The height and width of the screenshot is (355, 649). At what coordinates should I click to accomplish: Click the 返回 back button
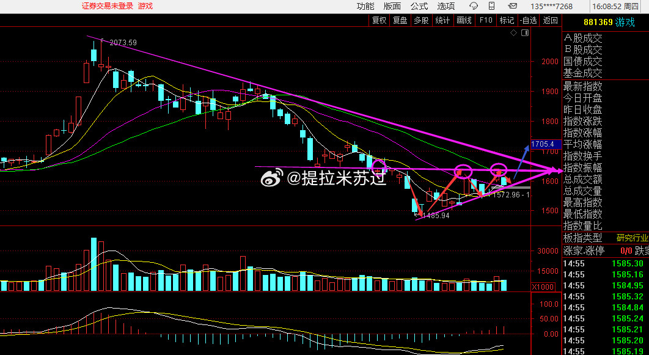[550, 20]
